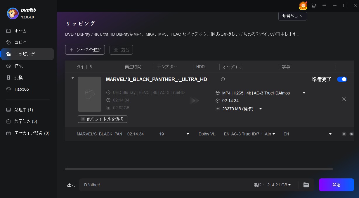359x198 pixels.
Task: Open Fab365 from the sidebar
Action: pyautogui.click(x=27, y=89)
